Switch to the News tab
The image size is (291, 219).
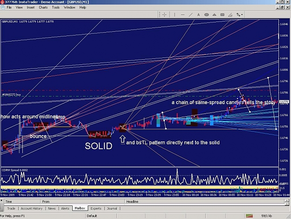pyautogui.click(x=52, y=208)
